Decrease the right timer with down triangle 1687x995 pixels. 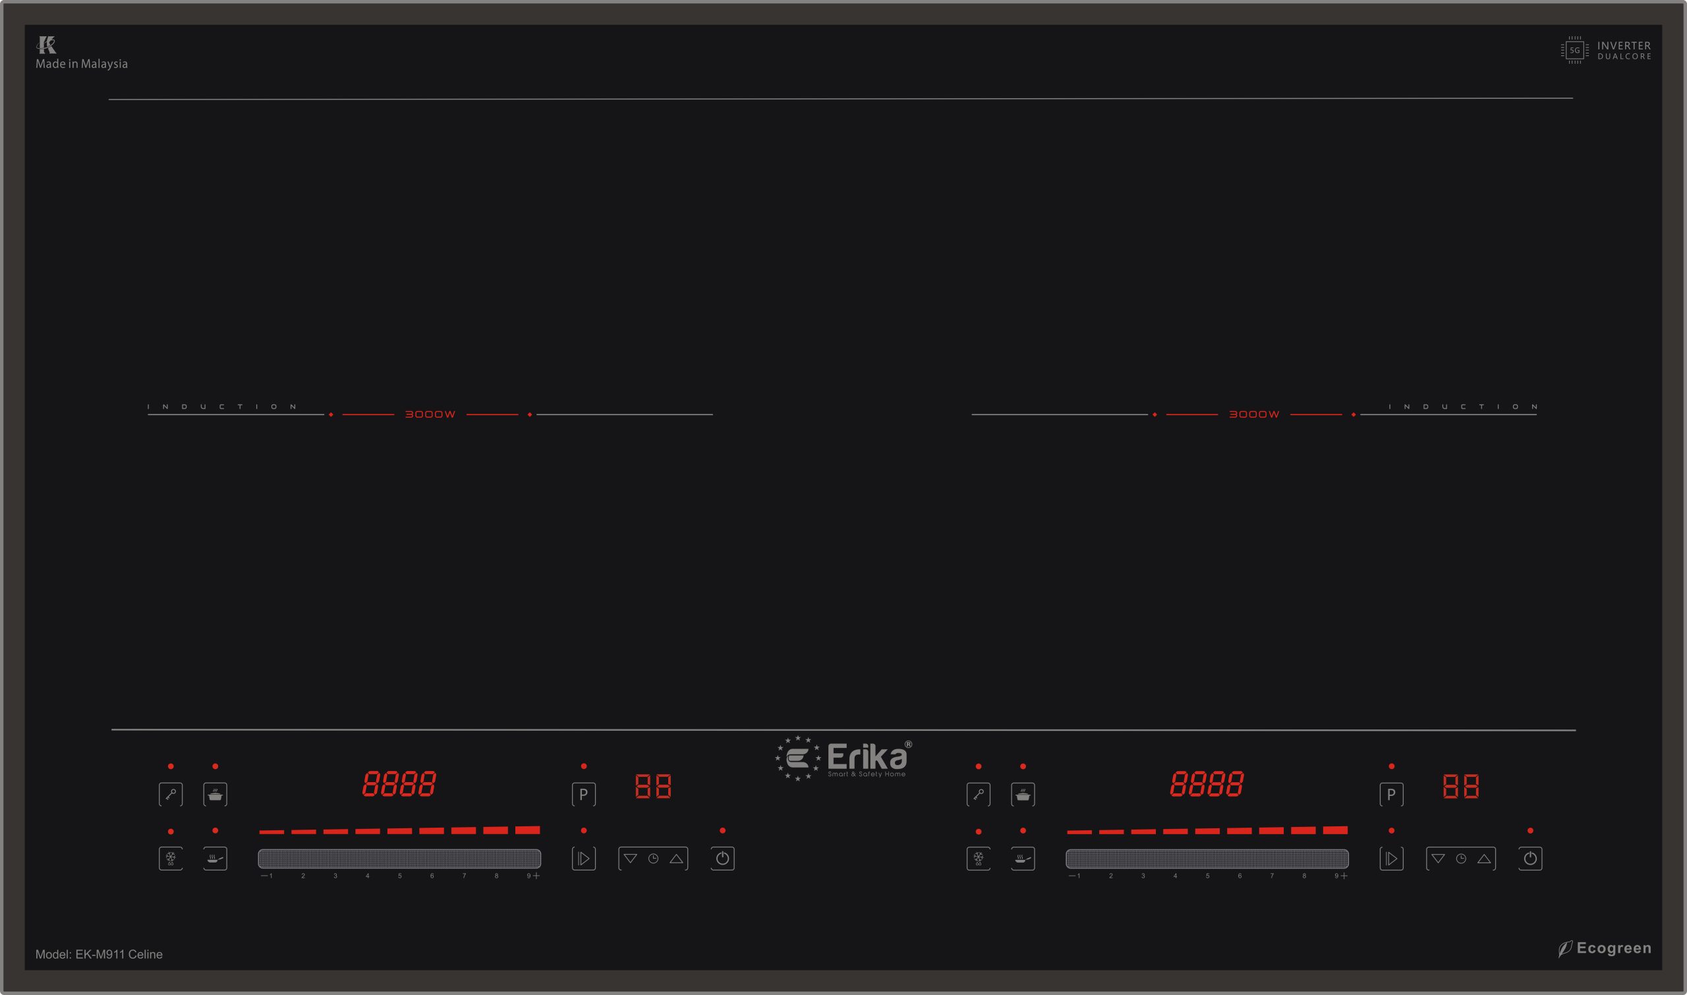[1439, 859]
